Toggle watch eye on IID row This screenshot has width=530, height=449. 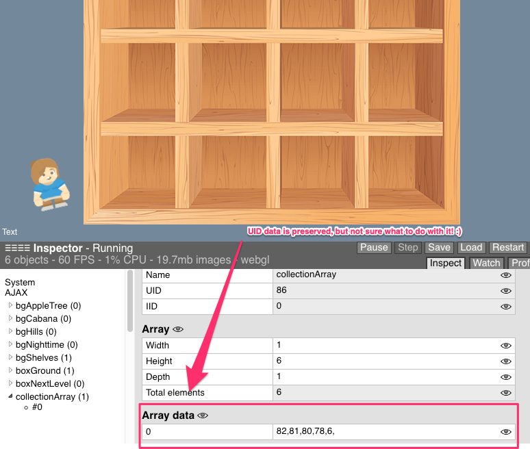tap(505, 307)
